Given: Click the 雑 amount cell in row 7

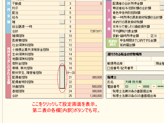Looking at the screenshot, I should (x=89, y=22).
